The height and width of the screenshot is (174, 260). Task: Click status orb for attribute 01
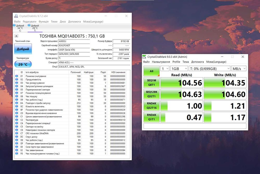pos(17,76)
